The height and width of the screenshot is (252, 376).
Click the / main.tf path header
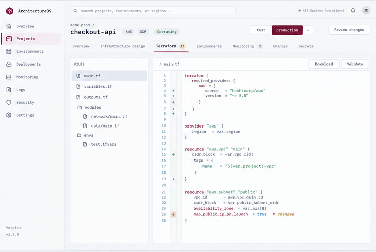pos(169,64)
